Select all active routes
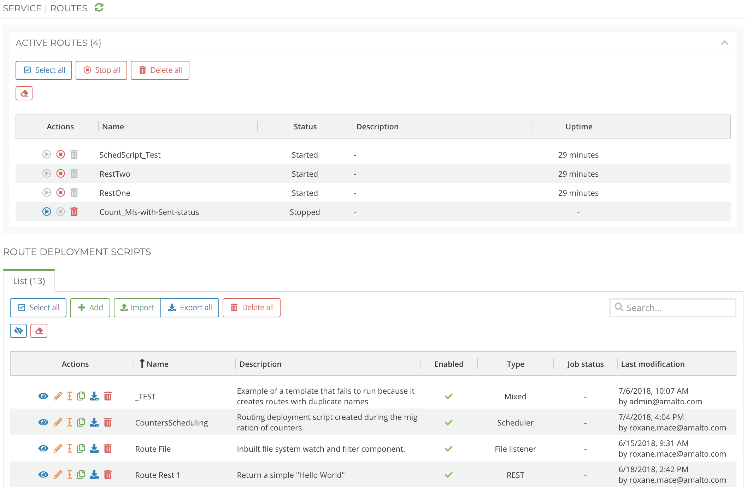The height and width of the screenshot is (487, 747). tap(44, 70)
